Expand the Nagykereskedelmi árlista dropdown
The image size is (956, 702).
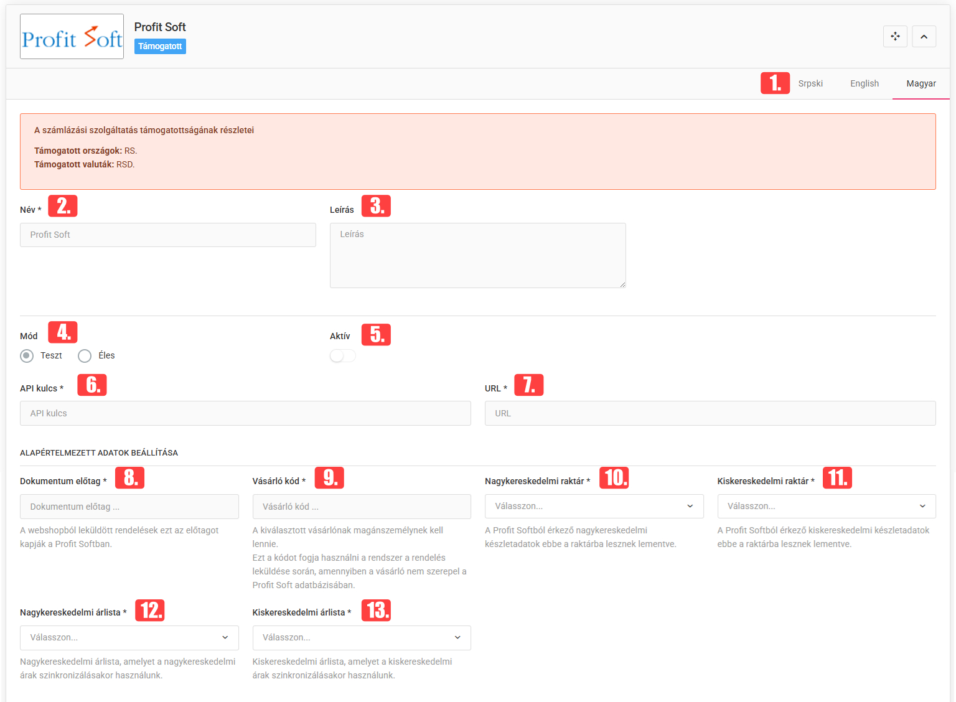point(129,638)
